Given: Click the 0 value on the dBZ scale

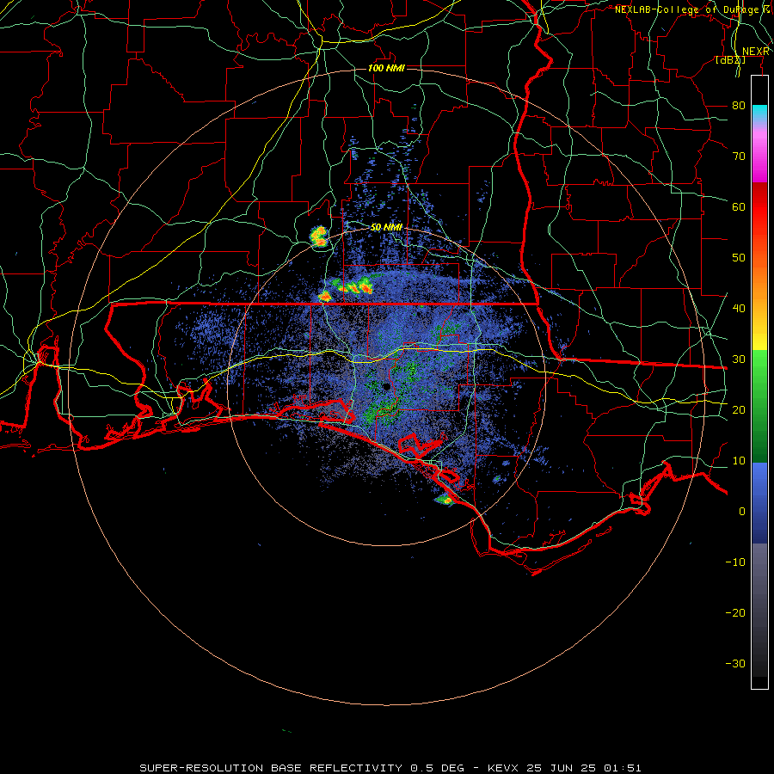Looking at the screenshot, I should [x=742, y=512].
